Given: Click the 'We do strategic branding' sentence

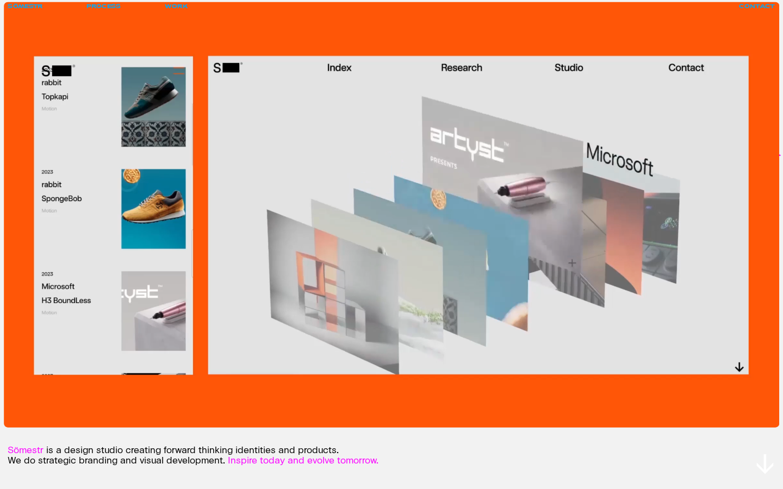Looking at the screenshot, I should tap(116, 460).
